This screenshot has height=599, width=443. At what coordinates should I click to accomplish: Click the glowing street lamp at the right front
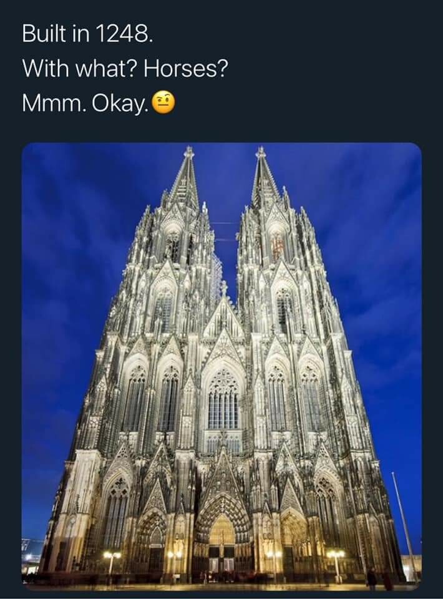click(x=335, y=555)
